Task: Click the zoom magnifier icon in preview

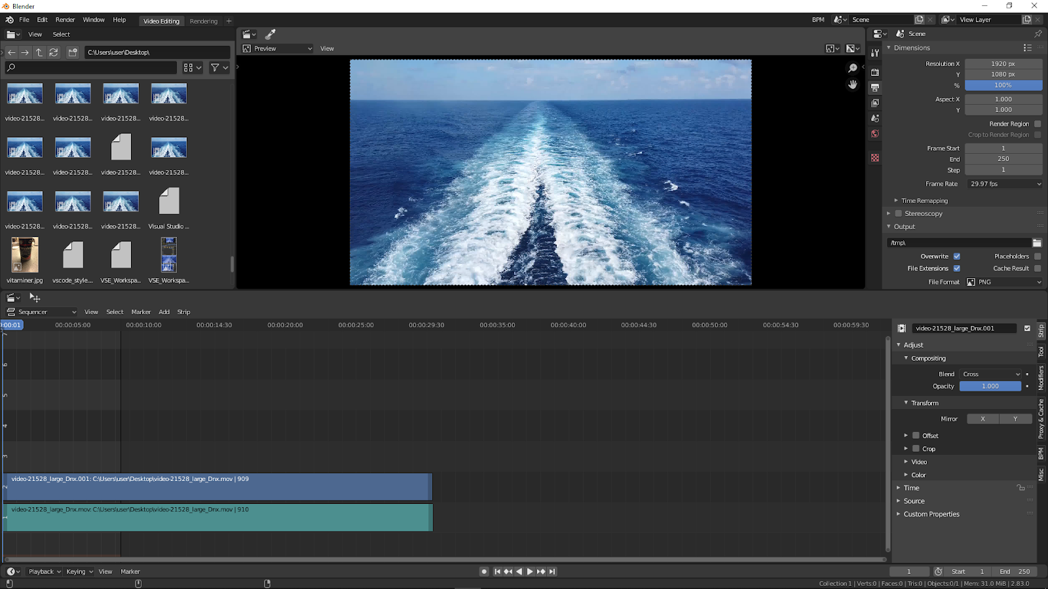Action: (852, 68)
